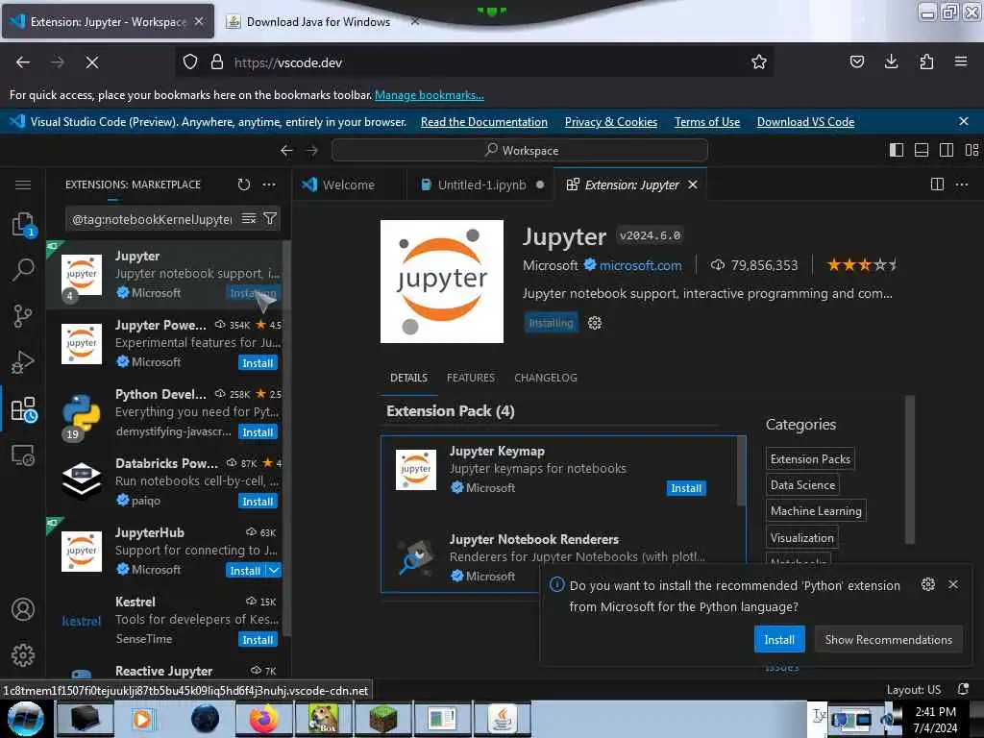Screen dimensions: 984x738
Task: Open Accounts icon in activity bar
Action: coord(23,609)
